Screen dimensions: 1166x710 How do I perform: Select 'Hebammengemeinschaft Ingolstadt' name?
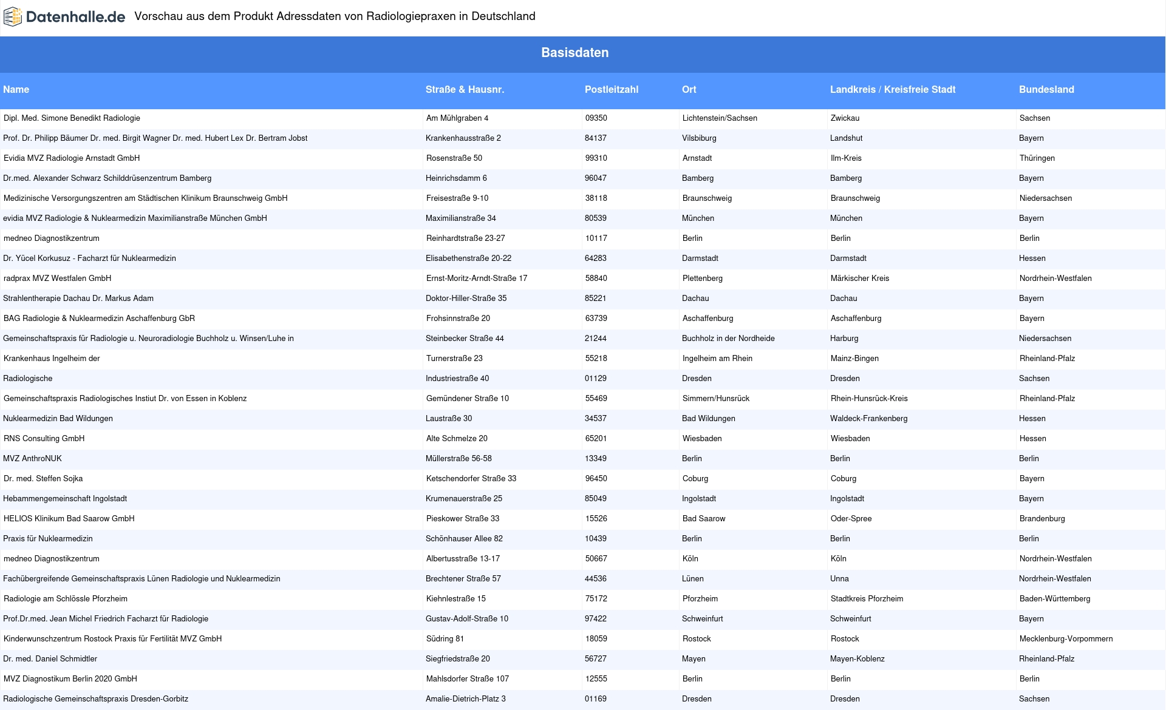[65, 499]
